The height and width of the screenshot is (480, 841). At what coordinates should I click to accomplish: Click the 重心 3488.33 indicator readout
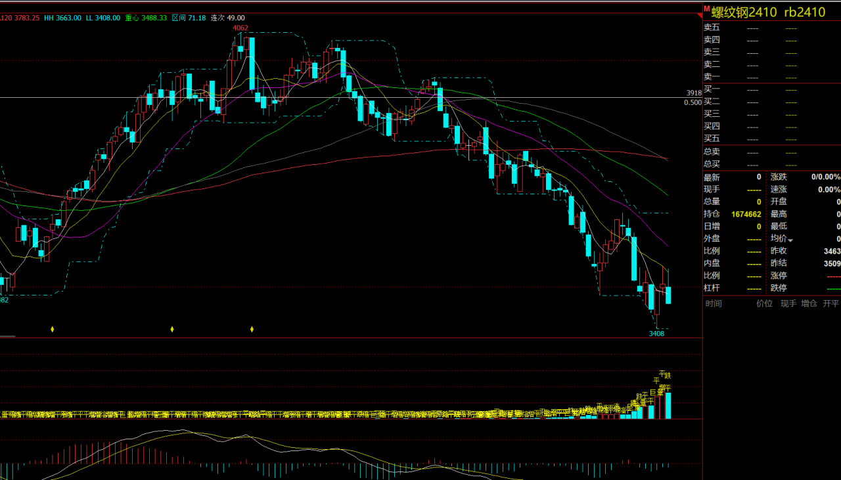[146, 18]
